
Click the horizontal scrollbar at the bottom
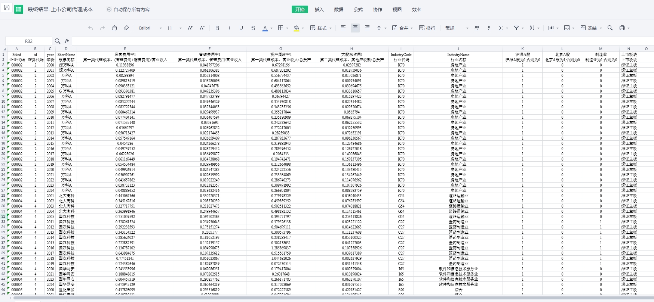(333, 298)
